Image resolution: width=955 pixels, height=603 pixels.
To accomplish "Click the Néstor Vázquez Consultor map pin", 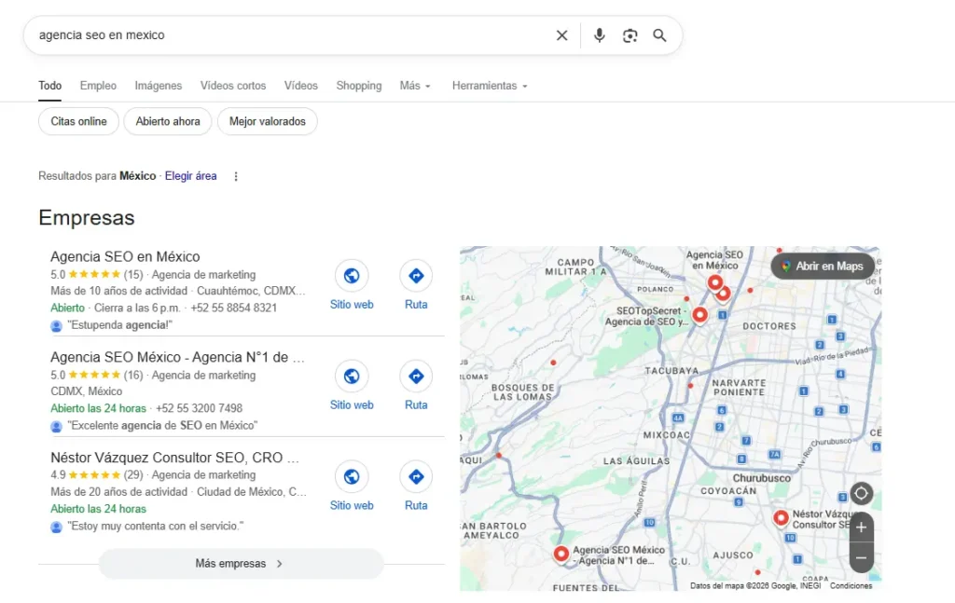I will pos(781,518).
